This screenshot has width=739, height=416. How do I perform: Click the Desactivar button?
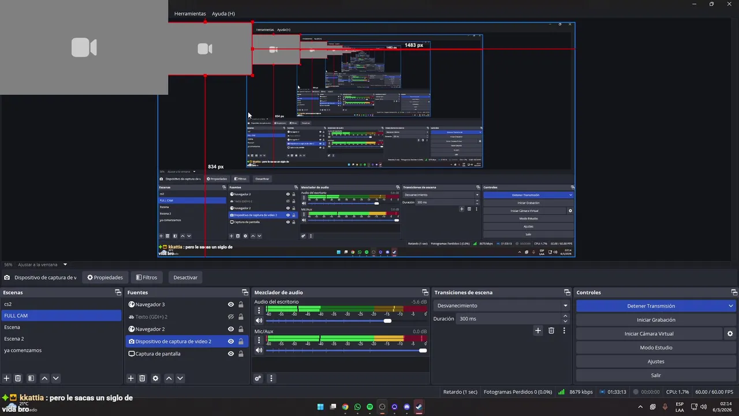[185, 277]
